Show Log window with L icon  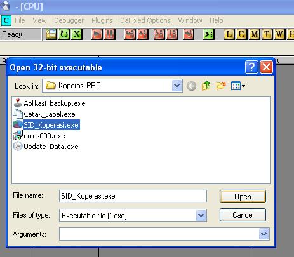(229, 34)
